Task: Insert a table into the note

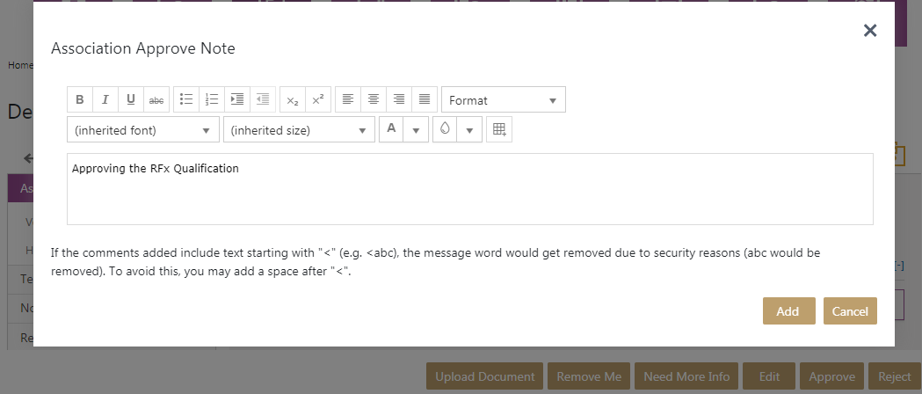Action: pyautogui.click(x=499, y=129)
